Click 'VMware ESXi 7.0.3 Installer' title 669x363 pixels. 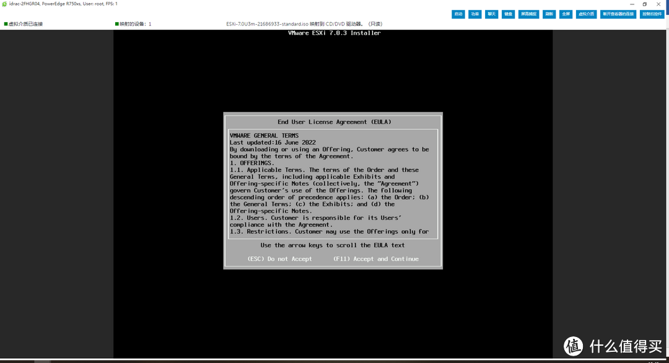[334, 33]
